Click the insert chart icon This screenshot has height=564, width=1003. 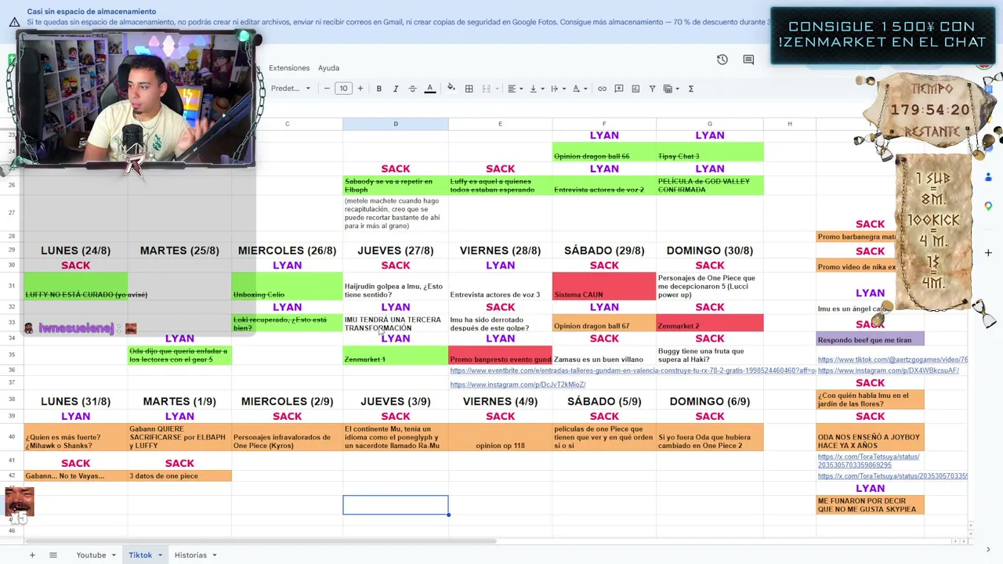pyautogui.click(x=635, y=89)
